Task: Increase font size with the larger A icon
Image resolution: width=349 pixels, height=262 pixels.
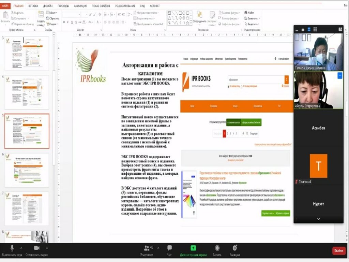Action: pos(90,15)
